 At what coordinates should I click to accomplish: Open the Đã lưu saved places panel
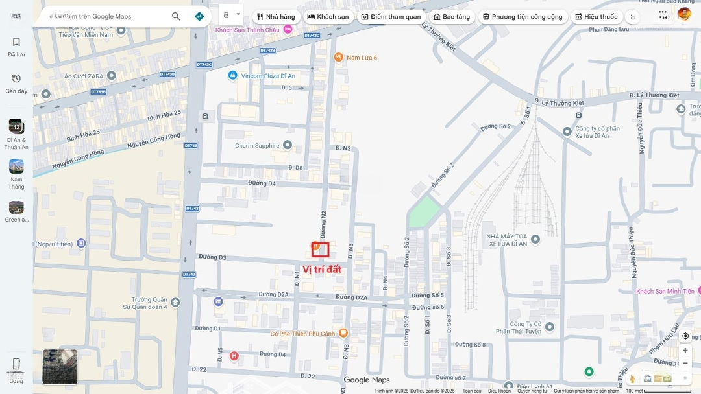point(16,47)
